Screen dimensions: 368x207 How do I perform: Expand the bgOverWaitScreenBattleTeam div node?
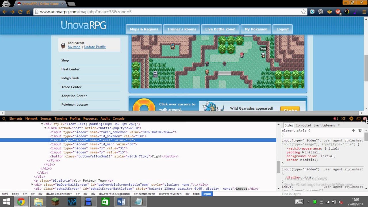(x=32, y=185)
